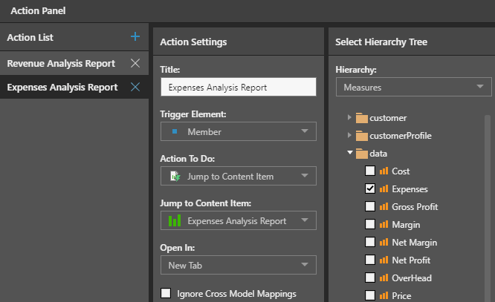Click the blue Member square icon
Image resolution: width=495 pixels, height=302 pixels.
(175, 131)
